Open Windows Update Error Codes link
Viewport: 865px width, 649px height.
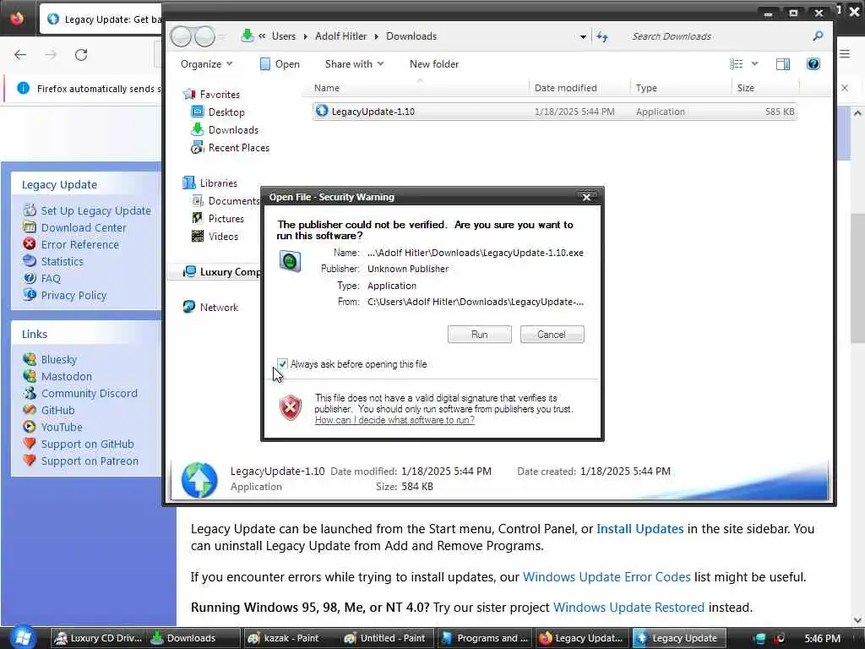click(607, 576)
